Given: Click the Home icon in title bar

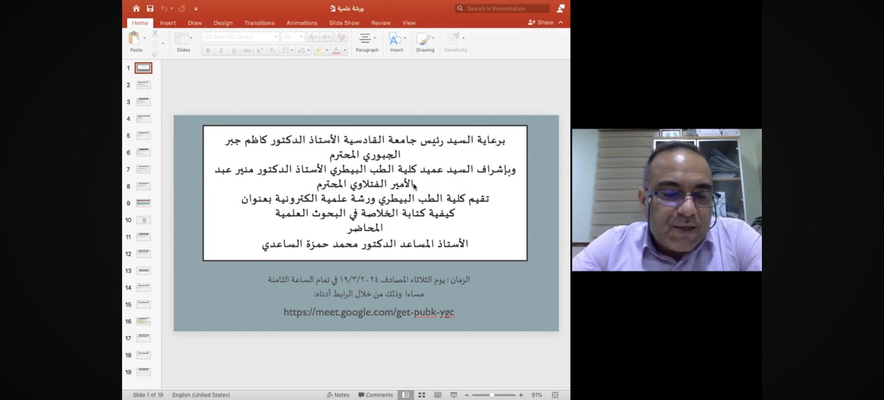Looking at the screenshot, I should (136, 8).
